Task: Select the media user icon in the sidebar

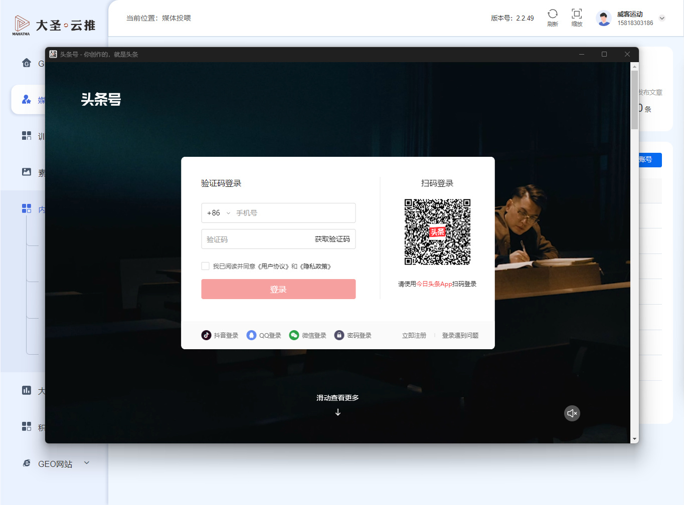Action: coord(27,100)
